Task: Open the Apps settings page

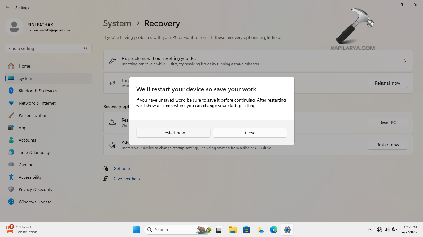Action: tap(23, 128)
